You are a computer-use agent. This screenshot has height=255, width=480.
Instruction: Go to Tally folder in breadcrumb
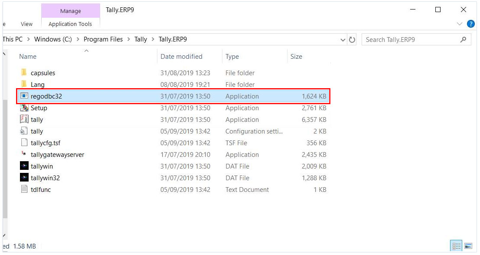click(x=141, y=39)
